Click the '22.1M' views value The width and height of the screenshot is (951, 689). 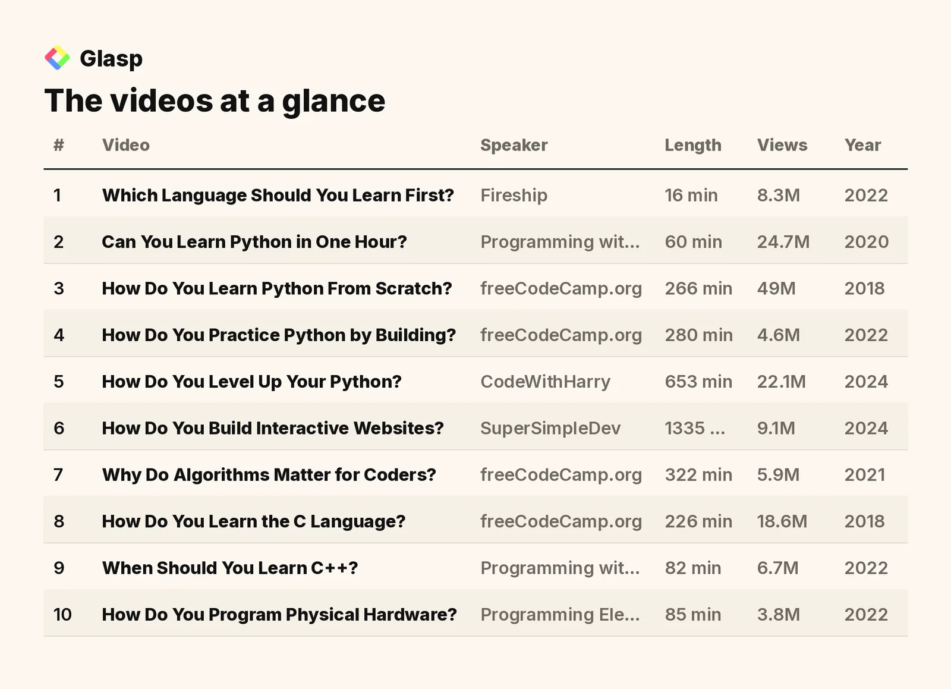(782, 382)
